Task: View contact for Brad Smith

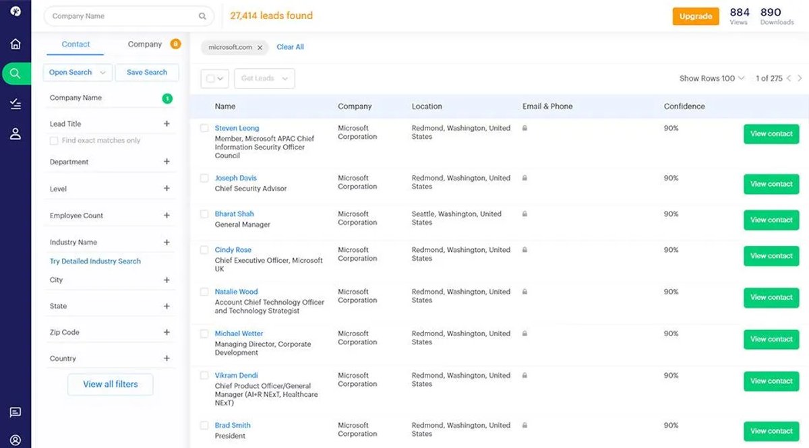Action: (771, 431)
